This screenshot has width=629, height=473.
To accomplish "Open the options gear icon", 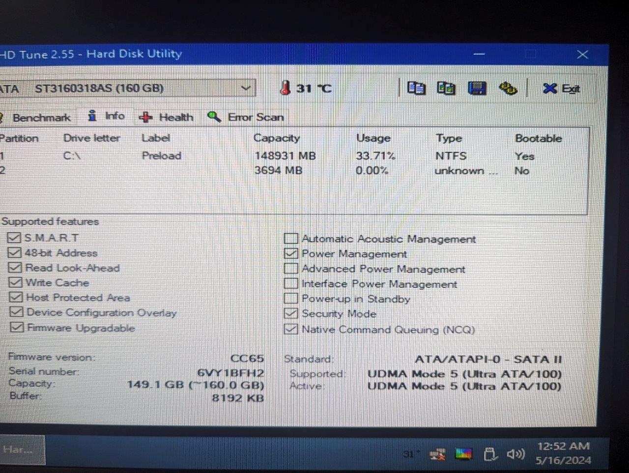I will 508,88.
